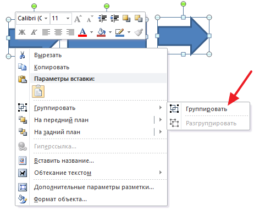Click the group icon in context menu
This screenshot has height=210, width=254.
[x=23, y=108]
